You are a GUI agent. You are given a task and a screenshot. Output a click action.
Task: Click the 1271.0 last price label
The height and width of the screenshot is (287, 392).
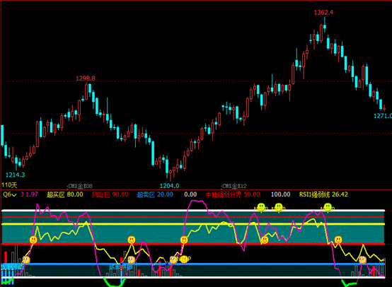tap(383, 116)
